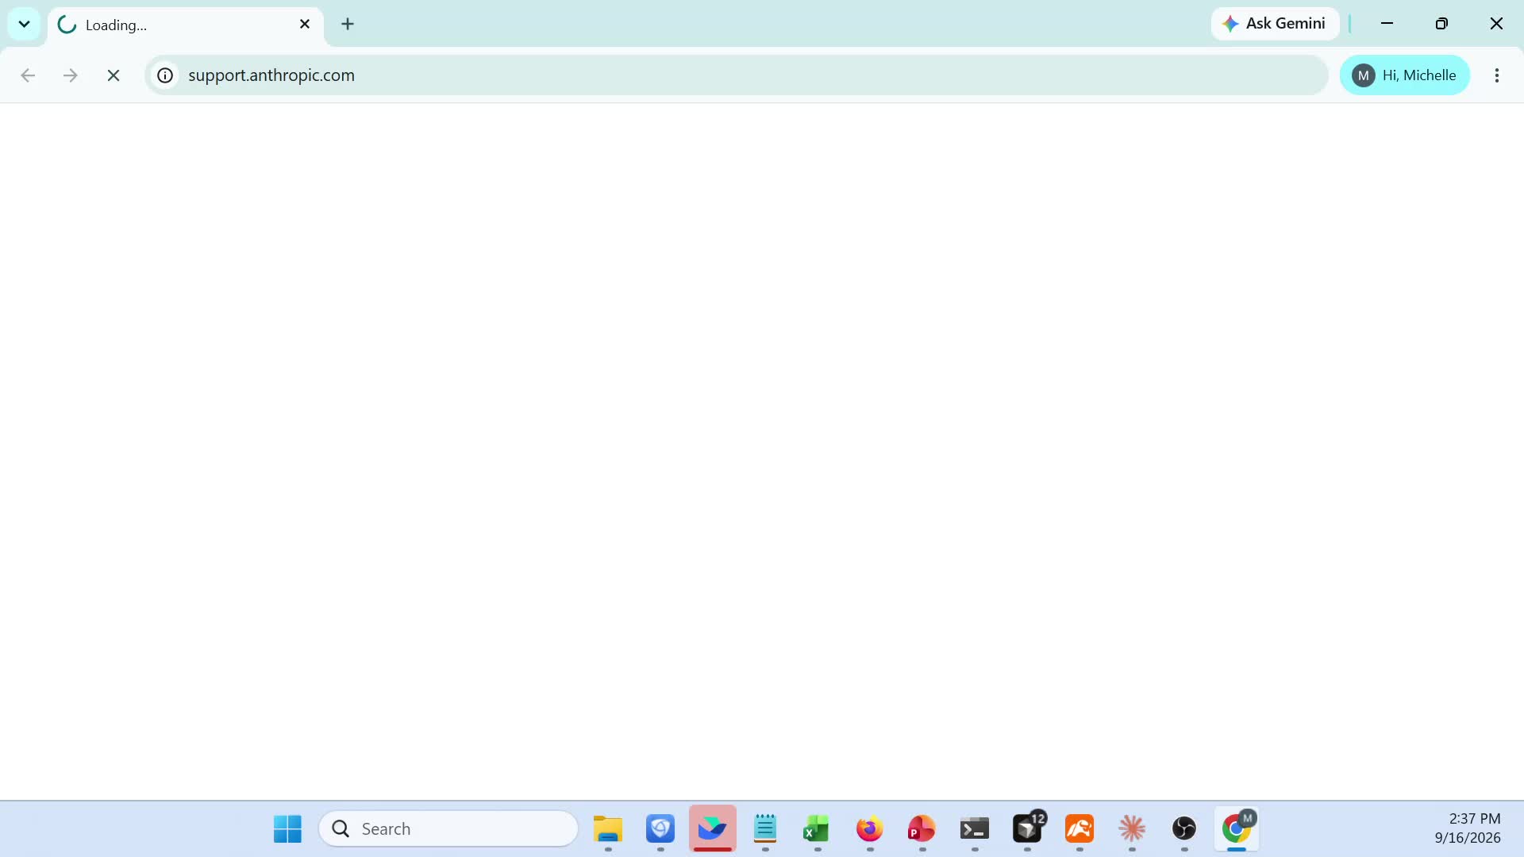The height and width of the screenshot is (857, 1524).
Task: Open File Explorer from taskbar
Action: pyautogui.click(x=608, y=829)
